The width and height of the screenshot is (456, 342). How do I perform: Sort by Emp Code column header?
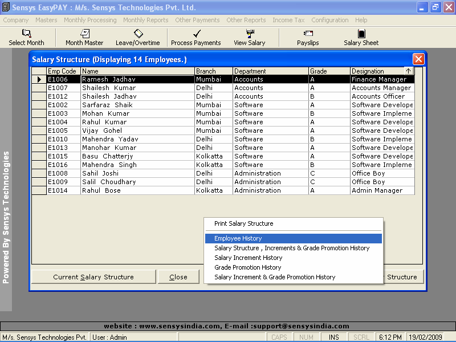63,71
